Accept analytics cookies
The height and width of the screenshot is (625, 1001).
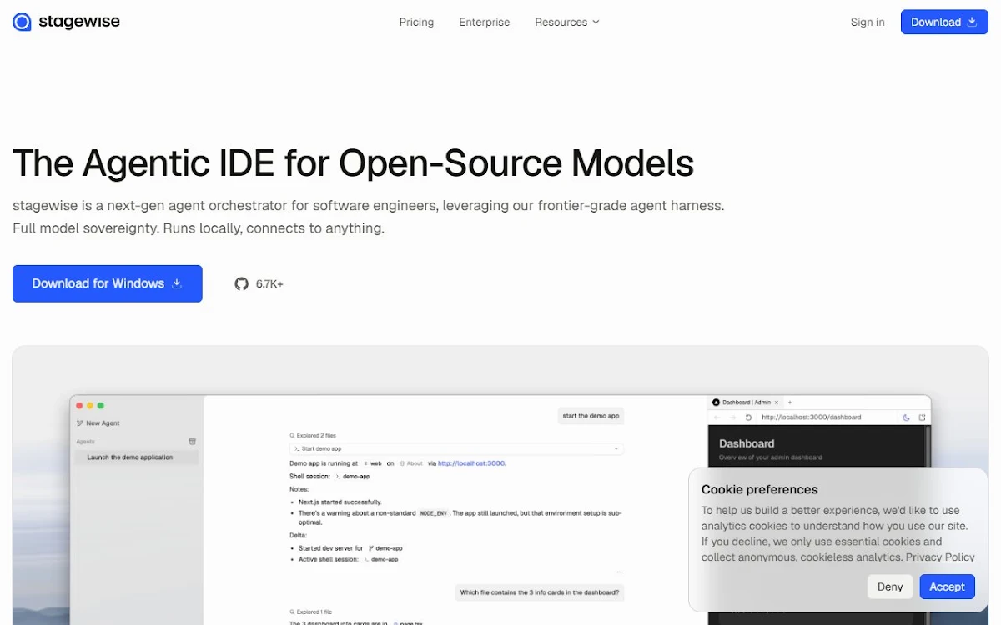click(x=947, y=587)
